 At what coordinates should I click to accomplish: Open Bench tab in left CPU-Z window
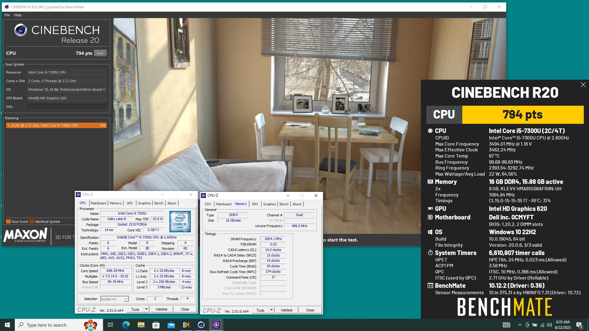pyautogui.click(x=159, y=203)
